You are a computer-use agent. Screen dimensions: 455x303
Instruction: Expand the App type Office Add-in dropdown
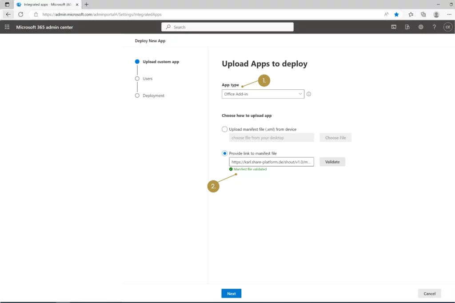click(x=263, y=94)
